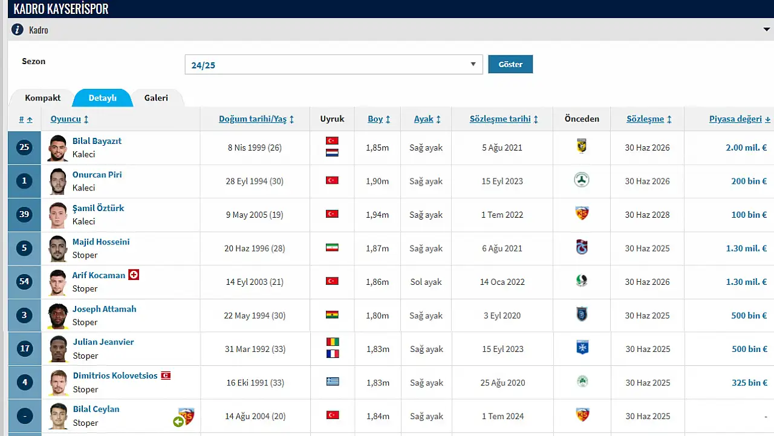Sort players by Doğum tarihi/Yaş column
This screenshot has width=774, height=436.
256,119
